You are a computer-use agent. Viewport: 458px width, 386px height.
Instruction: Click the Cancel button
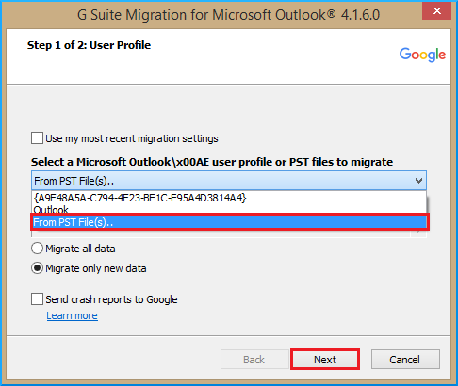pos(405,360)
